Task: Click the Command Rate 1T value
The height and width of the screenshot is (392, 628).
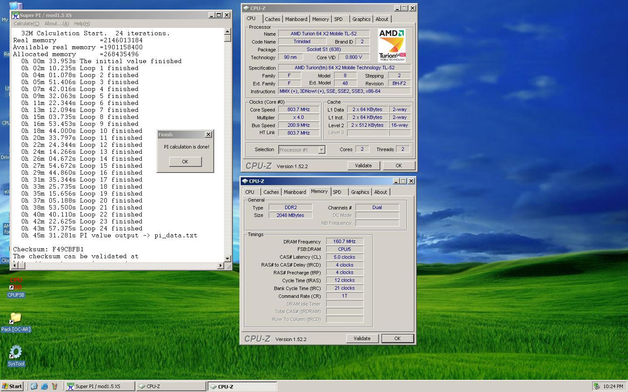Action: point(345,296)
